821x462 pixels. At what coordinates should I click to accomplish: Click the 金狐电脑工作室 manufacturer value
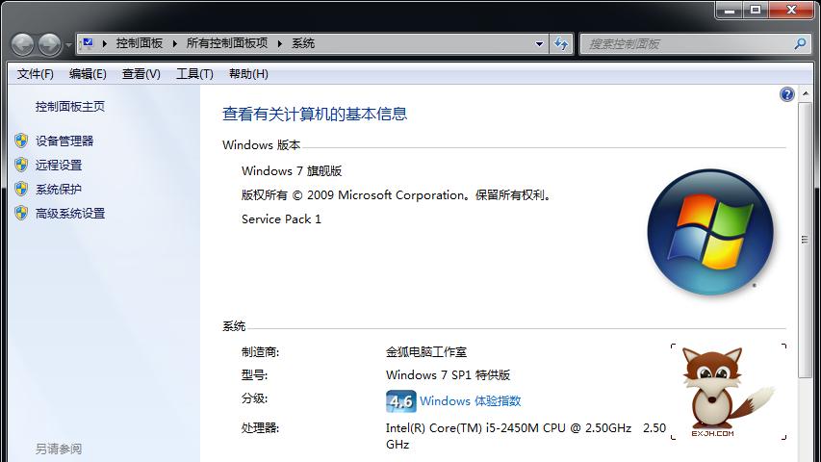(x=426, y=352)
